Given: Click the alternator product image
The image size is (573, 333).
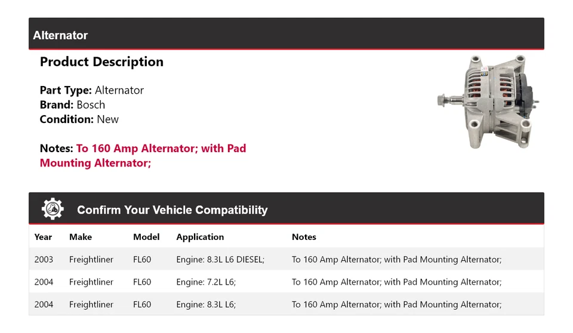Looking at the screenshot, I should (488, 101).
